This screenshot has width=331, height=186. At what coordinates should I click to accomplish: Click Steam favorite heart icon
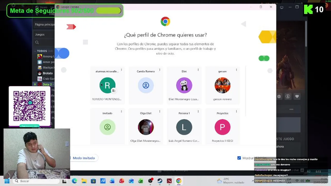point(297,96)
